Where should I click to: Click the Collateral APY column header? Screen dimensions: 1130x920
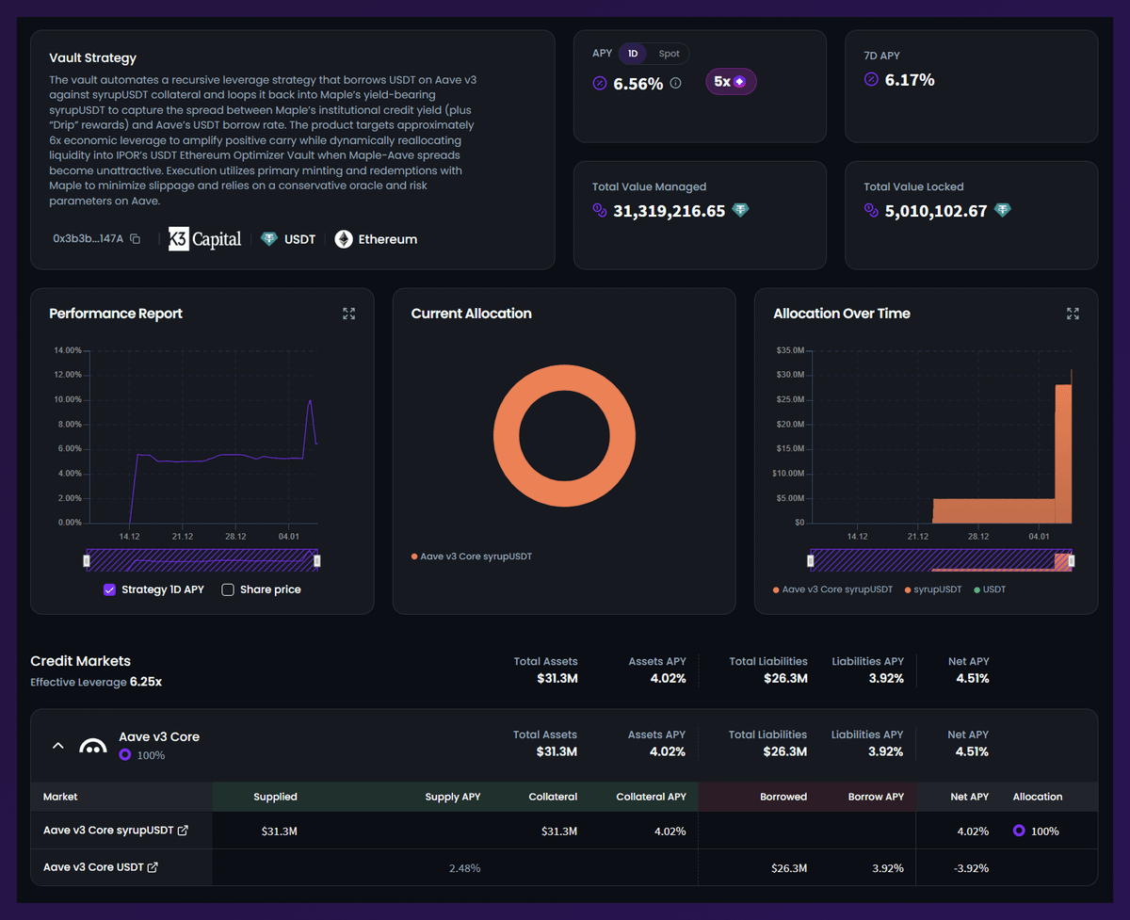pos(651,797)
